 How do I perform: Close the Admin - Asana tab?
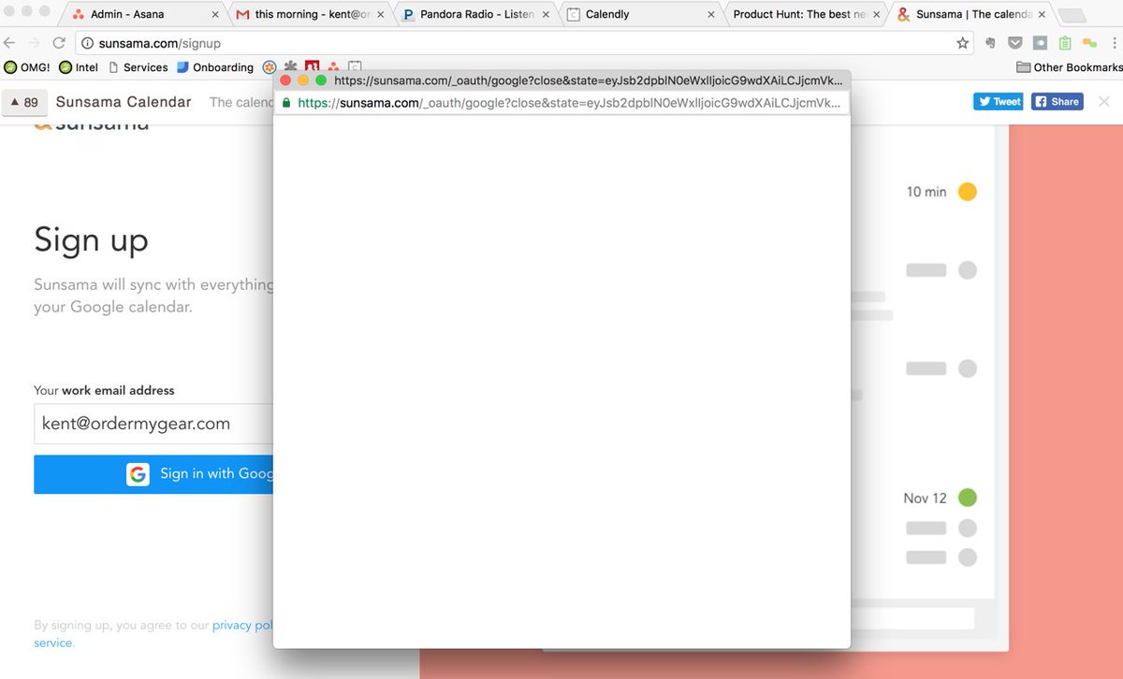(x=215, y=15)
